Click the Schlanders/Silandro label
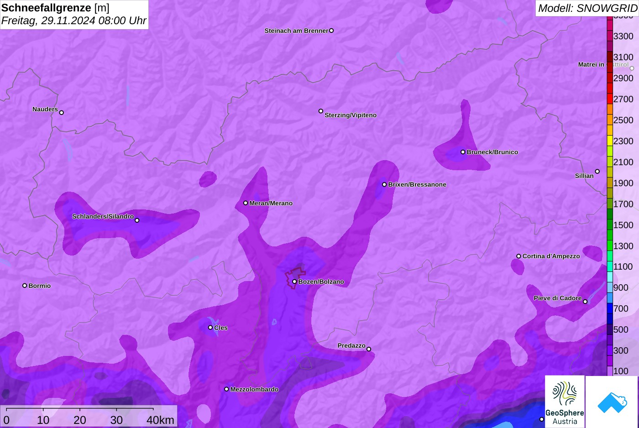The height and width of the screenshot is (428, 639). coord(103,216)
